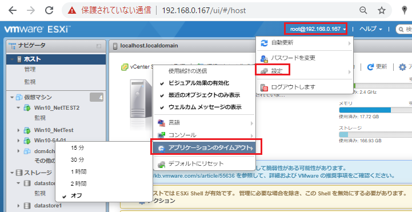Image resolution: width=412 pixels, height=212 pixels.
Task: Click the refresh (更新) toolbar icon
Action: [x=370, y=67]
